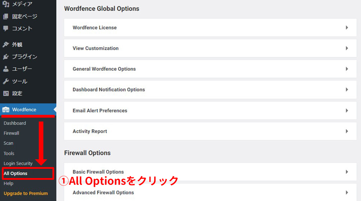361x201 pixels.
Task: Click the Tools (ツール) wrench icon
Action: 6,81
